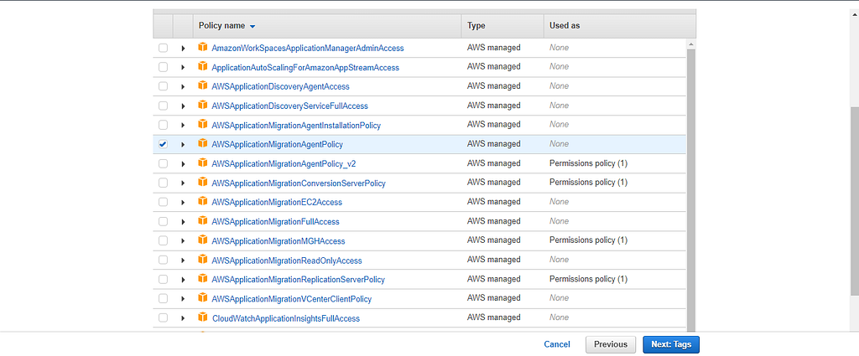Click the policy icon beside AWSApplicationMigrationFullAccess
859x356 pixels.
(203, 221)
